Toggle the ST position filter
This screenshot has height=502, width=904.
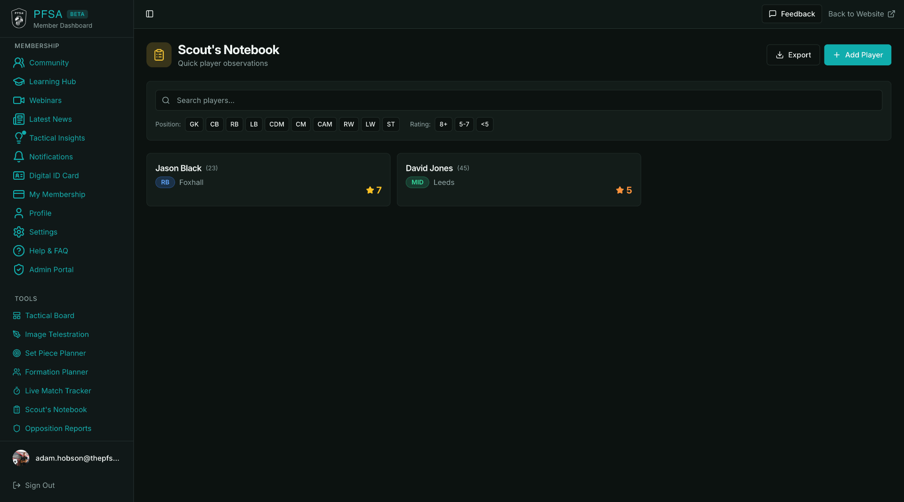(x=391, y=124)
